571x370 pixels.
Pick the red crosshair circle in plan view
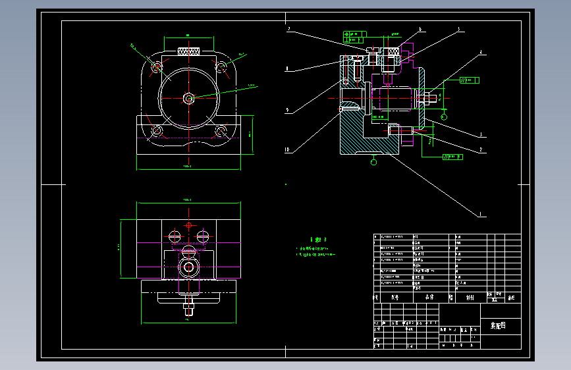point(188,225)
